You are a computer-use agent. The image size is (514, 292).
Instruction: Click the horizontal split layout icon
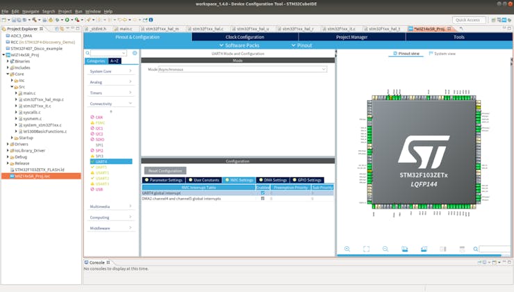[x=462, y=249]
